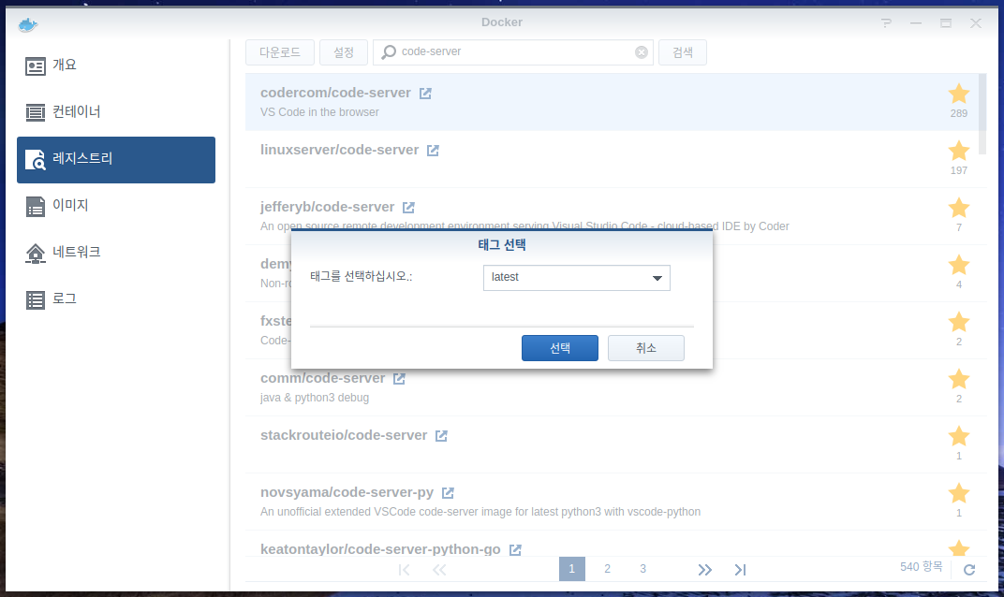The width and height of the screenshot is (1004, 597).
Task: Open external link for codercom/code-server
Action: pos(425,94)
